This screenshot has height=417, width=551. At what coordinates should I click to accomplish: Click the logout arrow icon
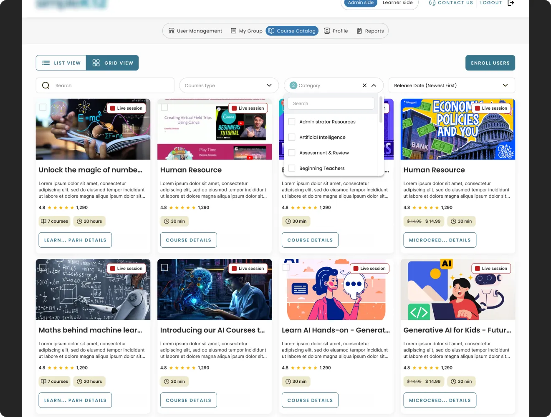[x=511, y=3]
